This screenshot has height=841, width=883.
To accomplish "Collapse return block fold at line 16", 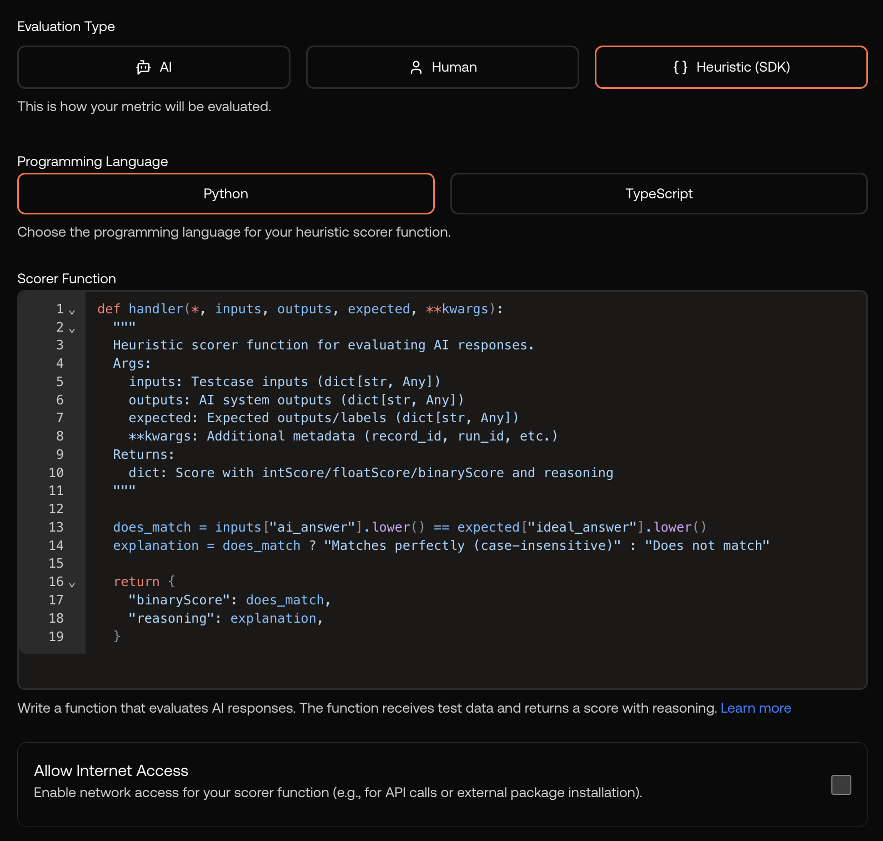I will click(x=72, y=584).
